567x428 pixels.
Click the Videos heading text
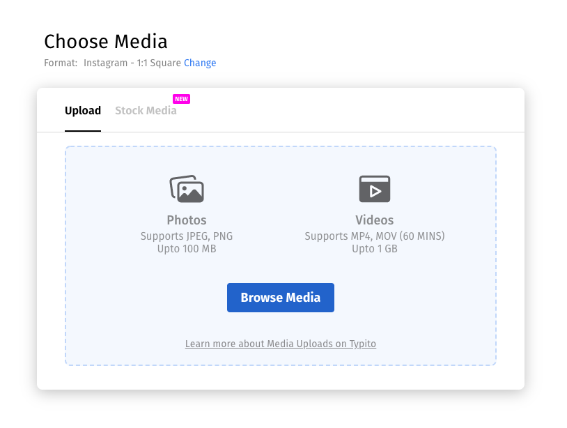[x=375, y=220]
